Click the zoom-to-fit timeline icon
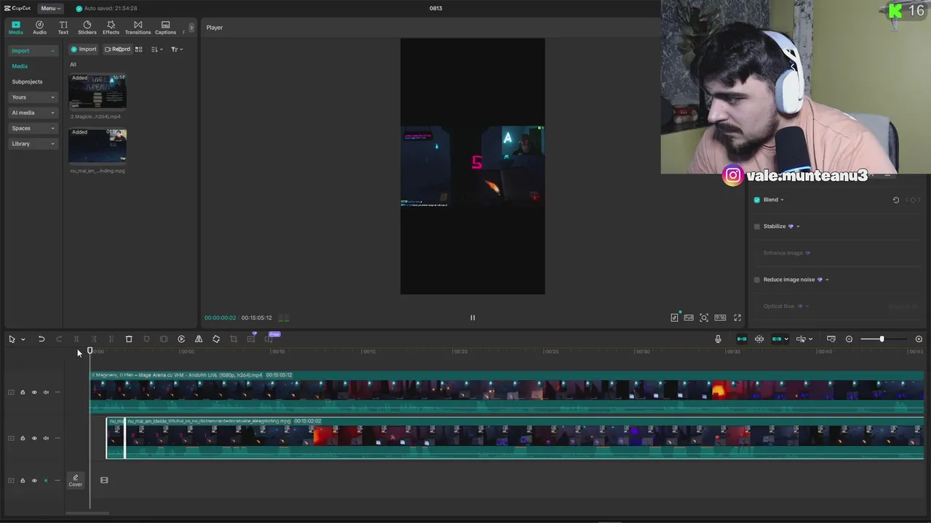This screenshot has height=523, width=931. point(831,339)
